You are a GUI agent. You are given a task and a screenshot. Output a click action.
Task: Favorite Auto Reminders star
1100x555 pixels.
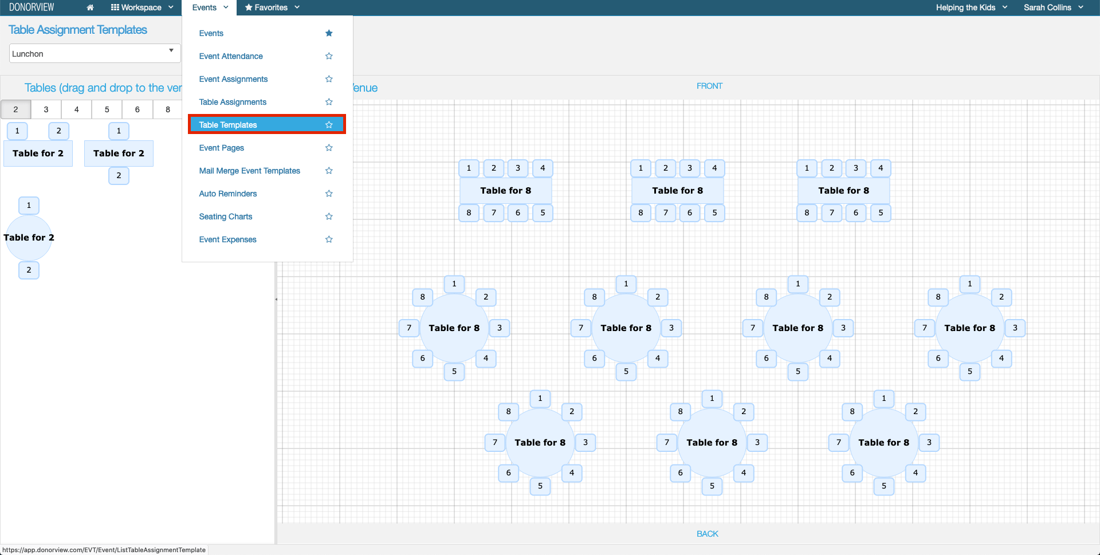[329, 194]
